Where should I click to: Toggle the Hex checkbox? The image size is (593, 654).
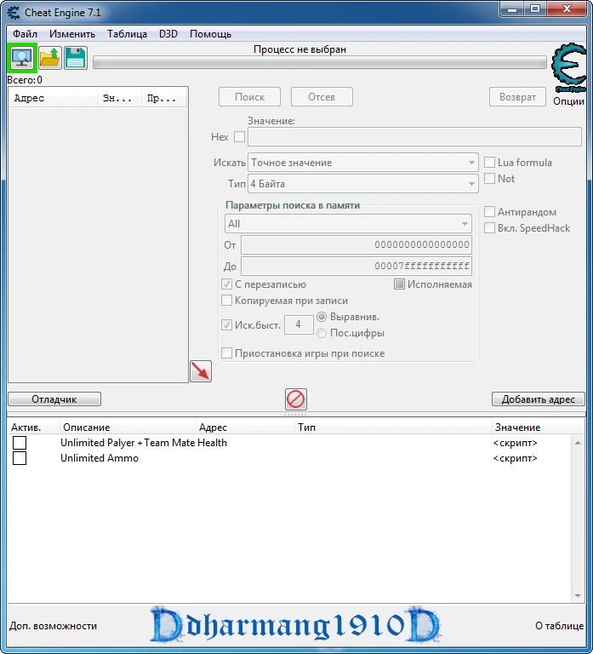tap(239, 137)
